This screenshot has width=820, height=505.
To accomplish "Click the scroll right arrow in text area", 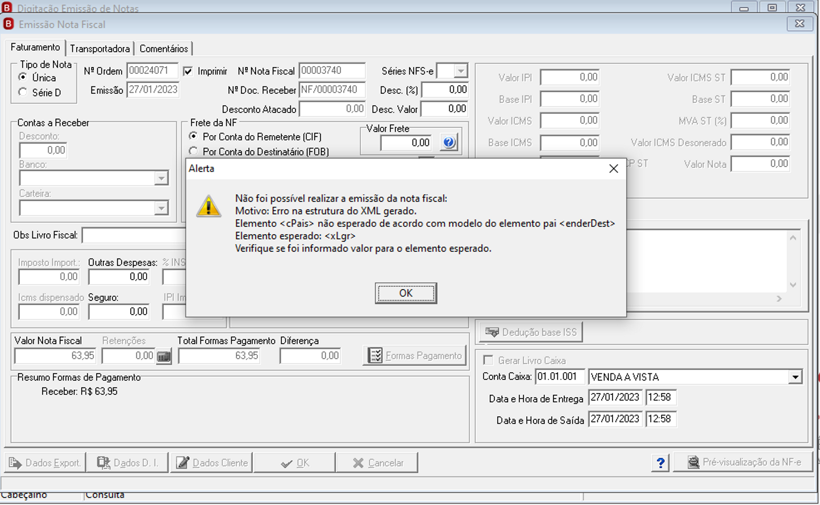I will coord(779,298).
